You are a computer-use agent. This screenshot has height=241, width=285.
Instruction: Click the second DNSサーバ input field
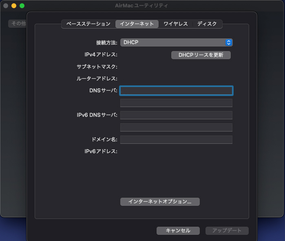click(176, 103)
